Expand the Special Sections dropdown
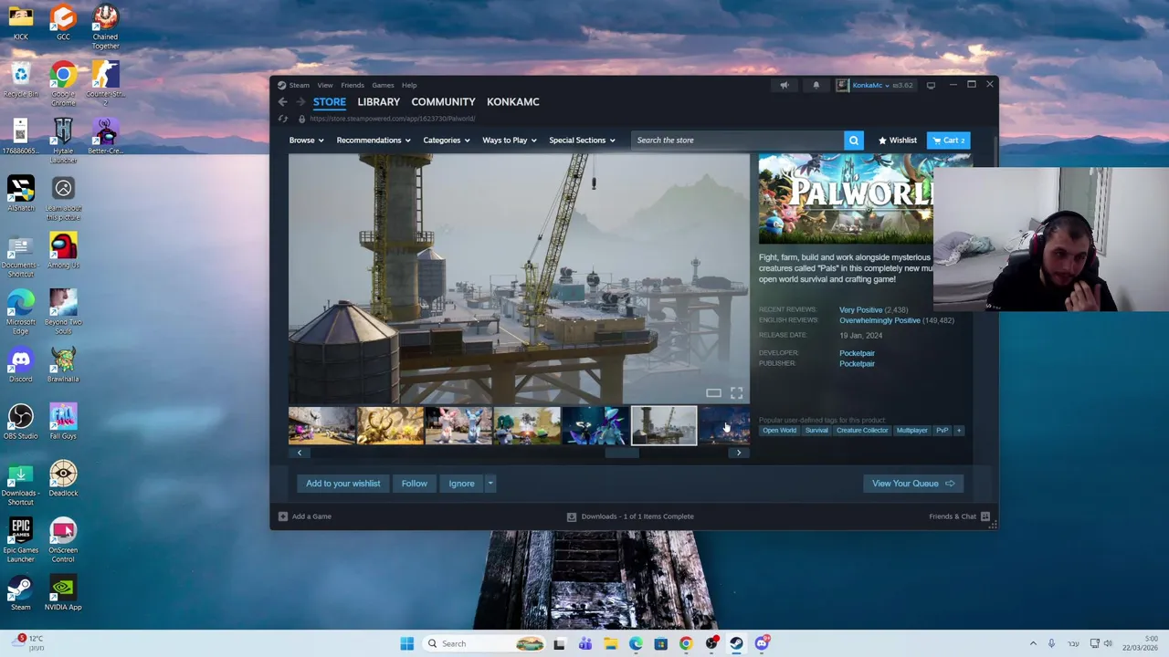The height and width of the screenshot is (657, 1169). [x=582, y=141]
